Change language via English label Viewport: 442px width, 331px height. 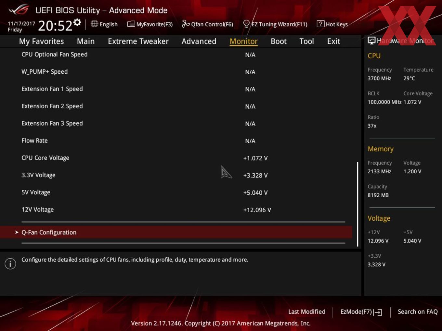click(x=109, y=24)
